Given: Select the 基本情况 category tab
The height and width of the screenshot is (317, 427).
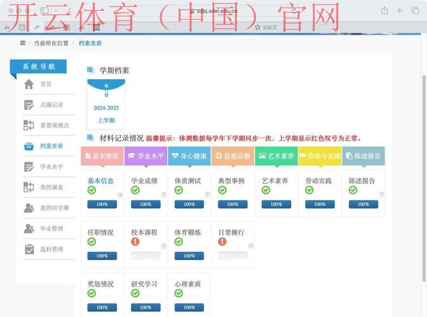Looking at the screenshot, I should [102, 156].
